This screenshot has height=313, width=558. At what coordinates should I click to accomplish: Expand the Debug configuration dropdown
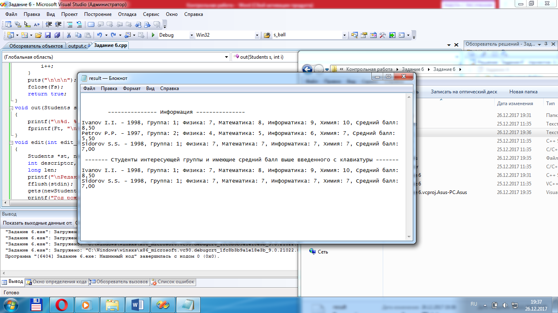192,35
